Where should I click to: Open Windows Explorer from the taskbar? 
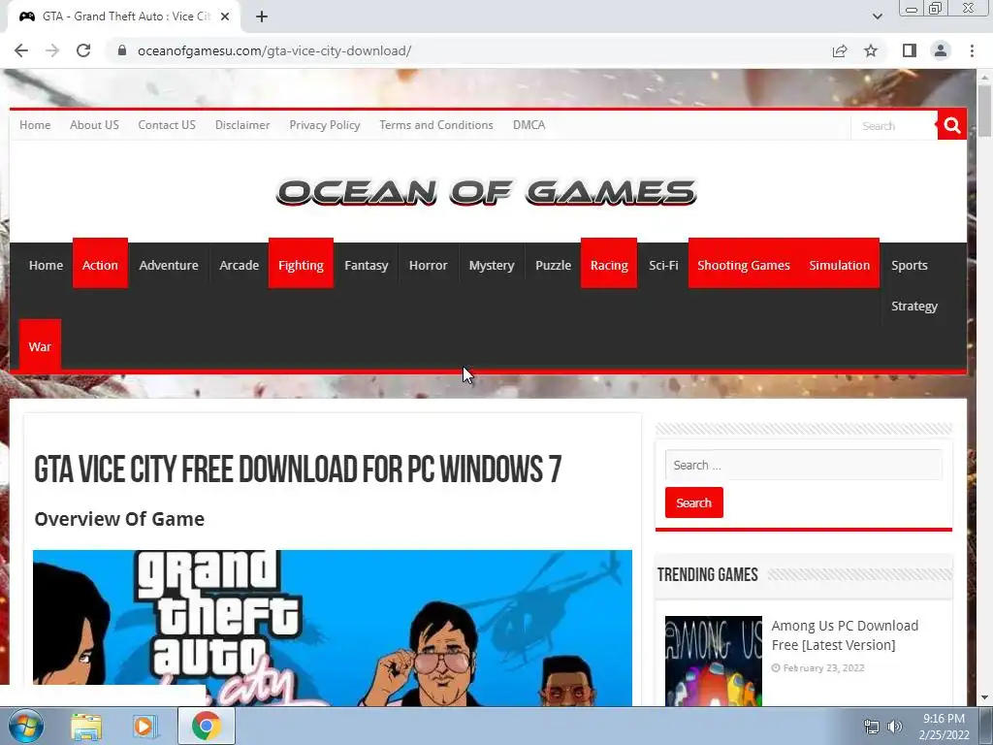pyautogui.click(x=86, y=726)
